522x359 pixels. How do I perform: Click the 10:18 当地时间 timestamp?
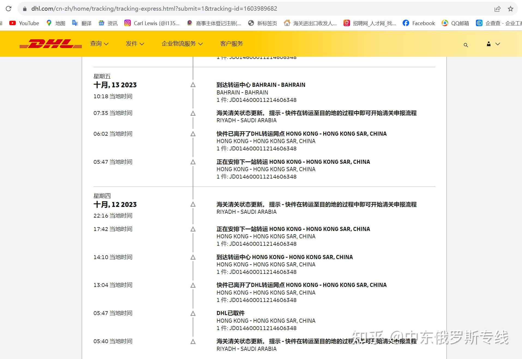113,96
